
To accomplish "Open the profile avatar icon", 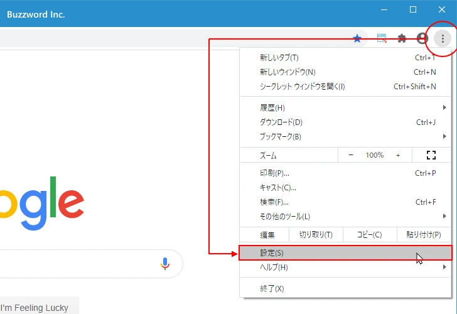I will click(422, 38).
